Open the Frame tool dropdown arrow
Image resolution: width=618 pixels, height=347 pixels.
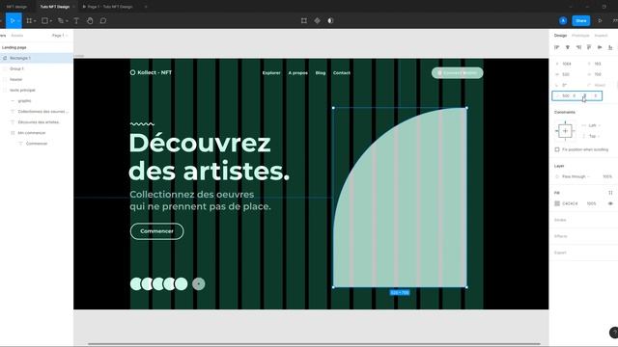pos(35,21)
